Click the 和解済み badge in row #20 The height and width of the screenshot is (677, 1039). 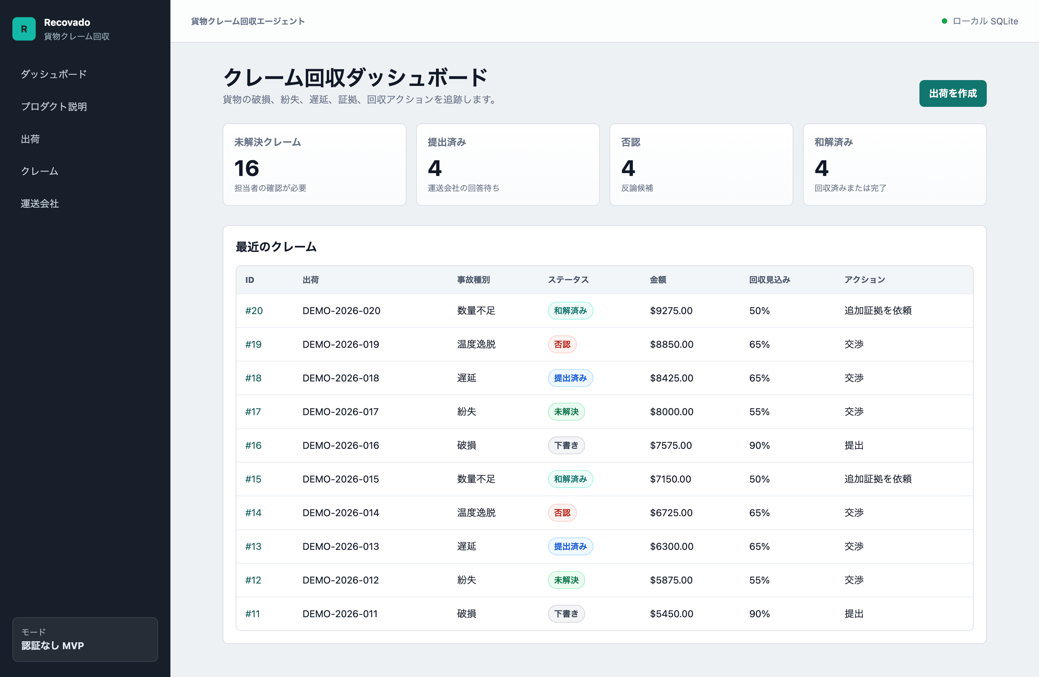[570, 311]
